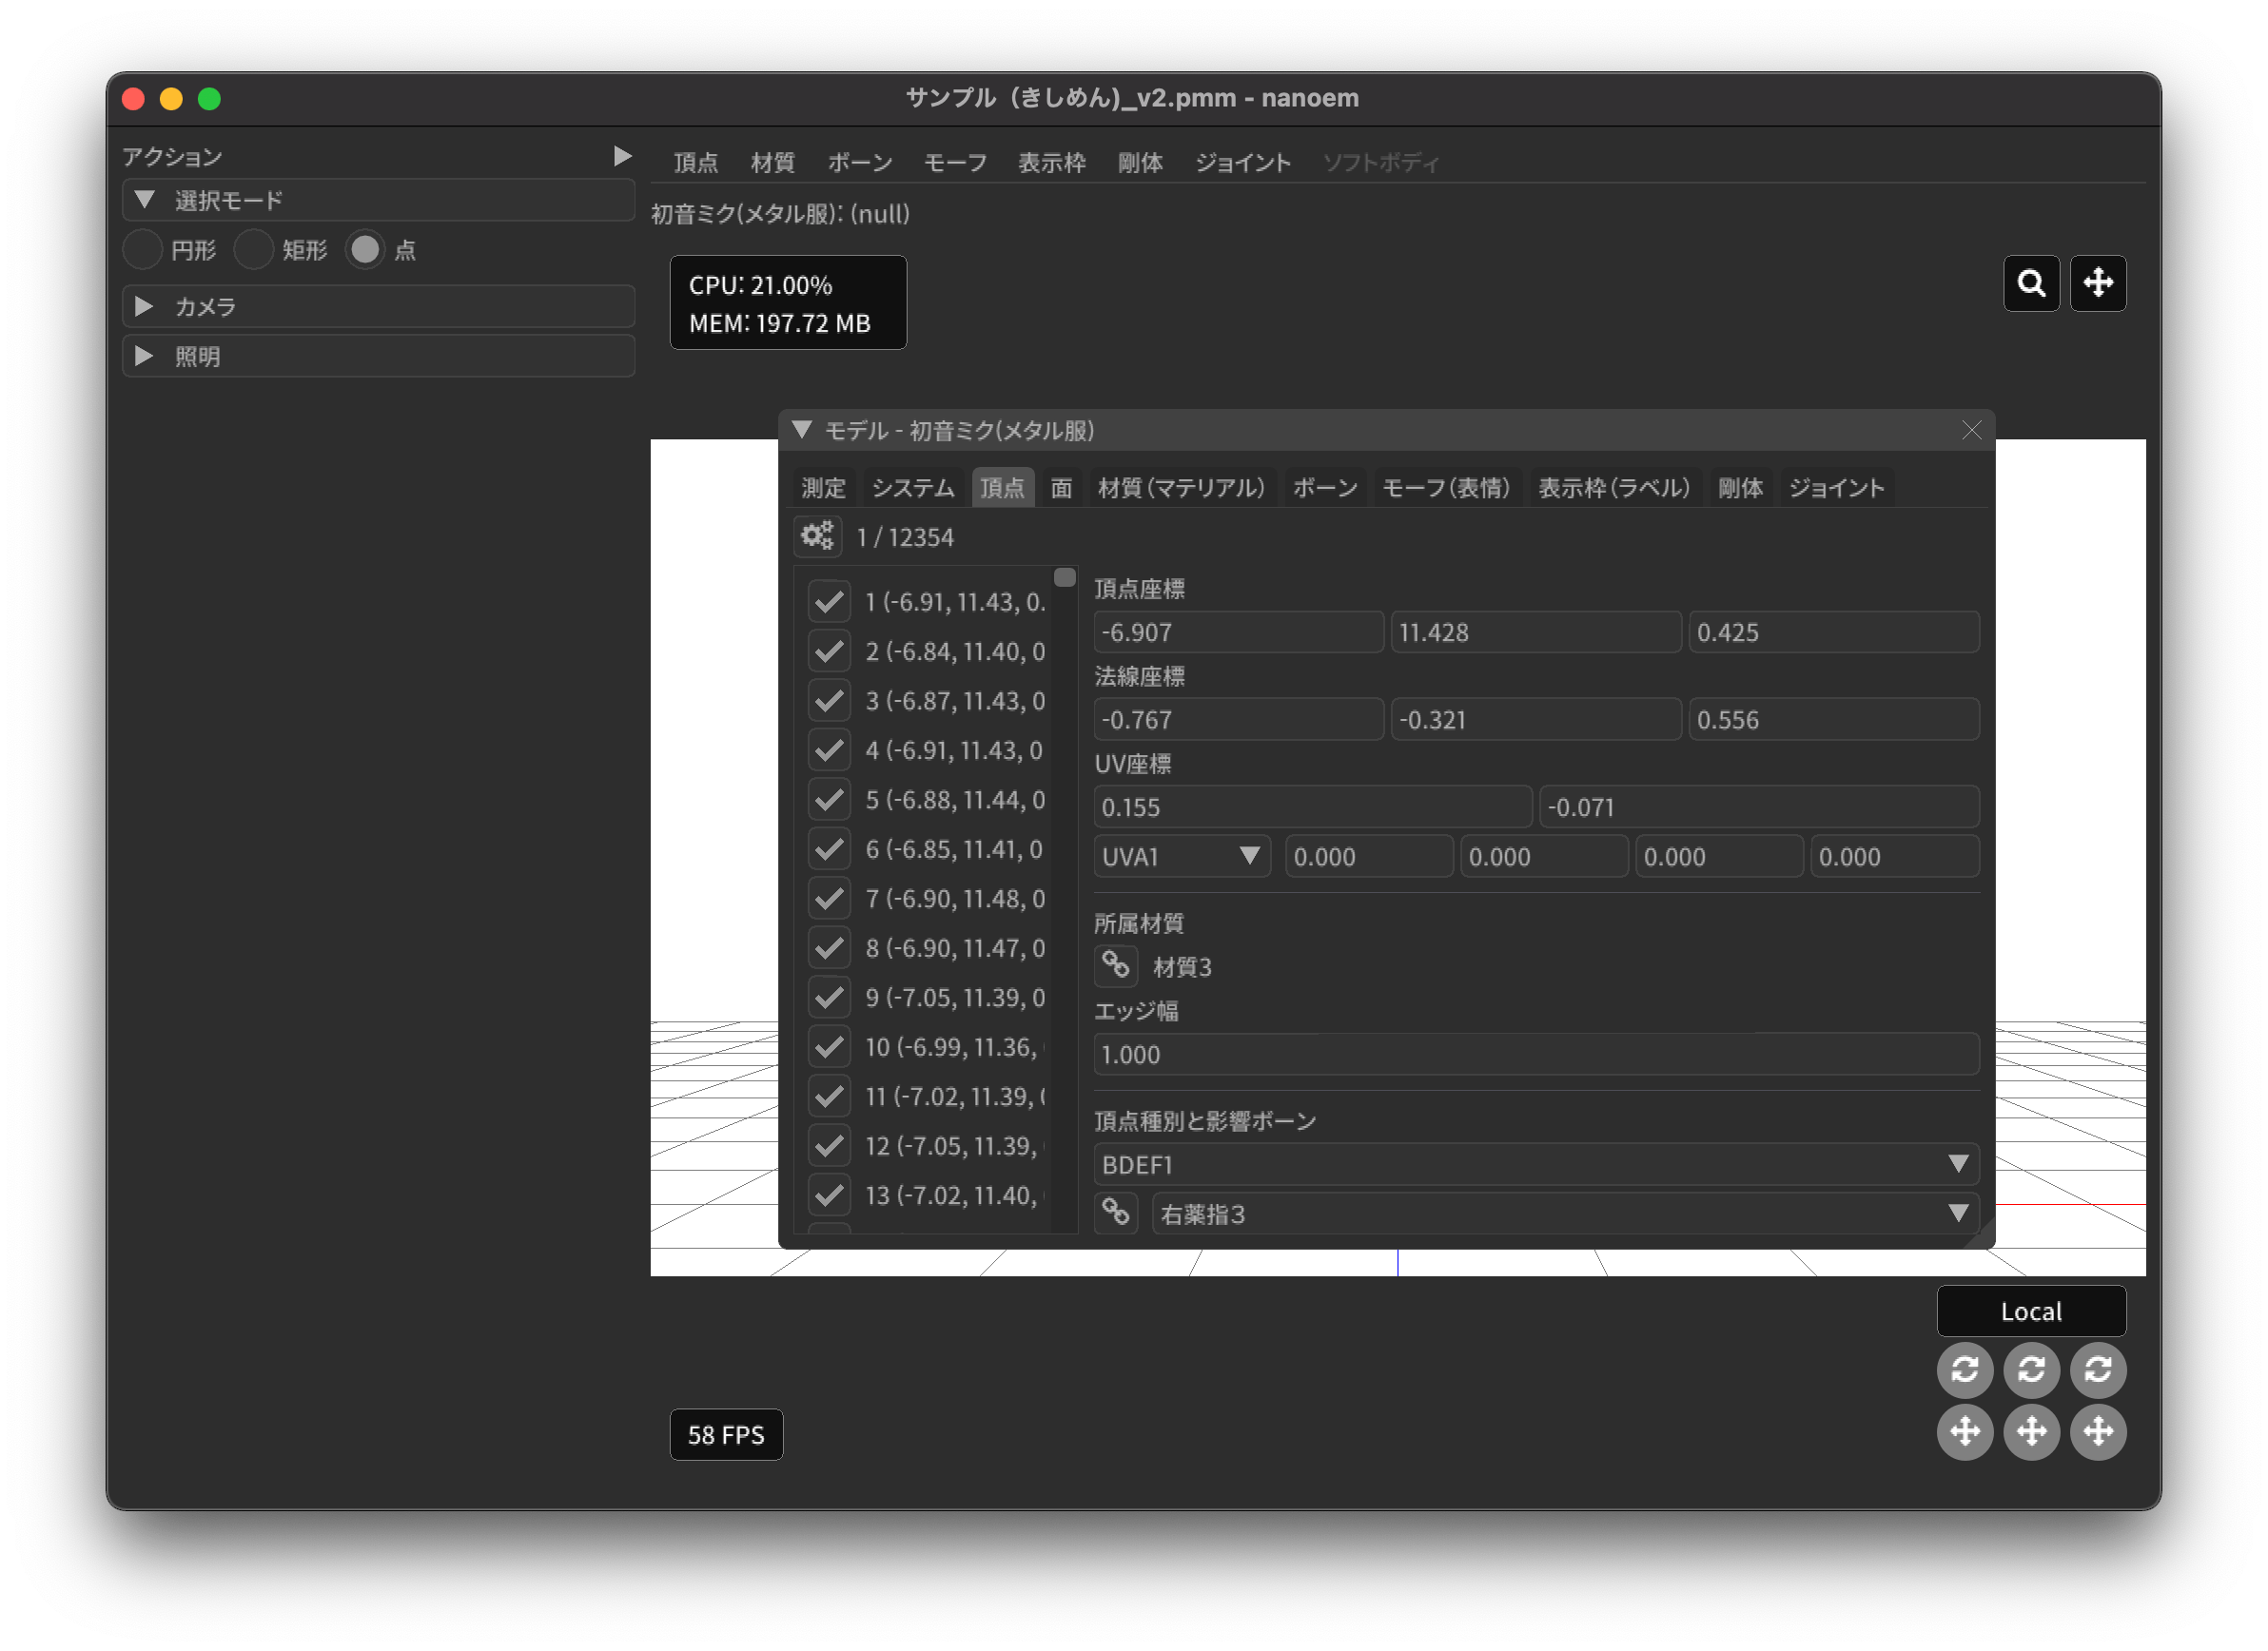Open the gear settings icon near 1 / 12354
This screenshot has width=2268, height=1651.
817,536
